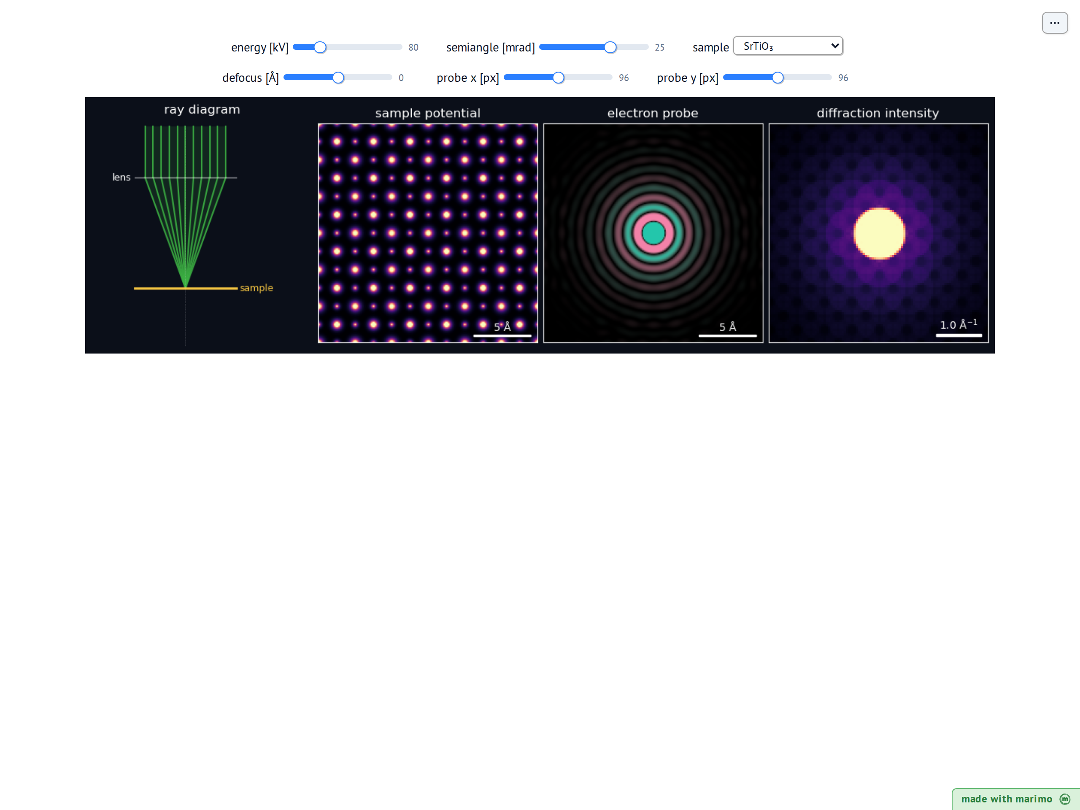Viewport: 1080px width, 810px height.
Task: Click the 'diffraction intensity' title
Action: coord(878,113)
